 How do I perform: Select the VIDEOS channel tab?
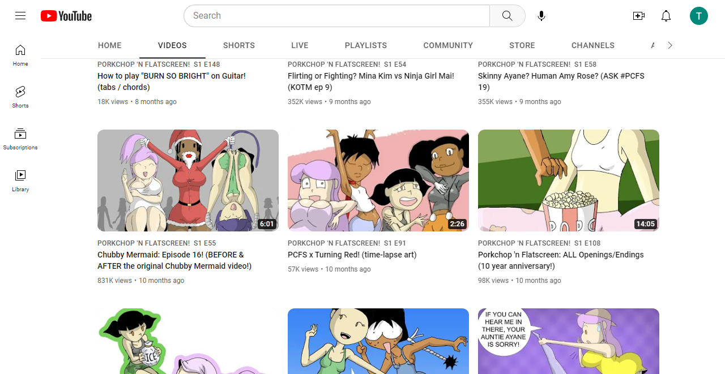[172, 45]
